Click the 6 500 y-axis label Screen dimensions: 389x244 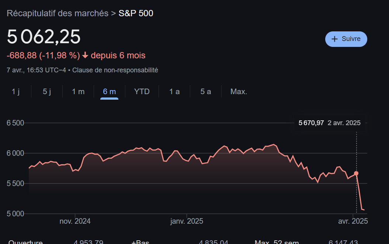[x=15, y=123]
